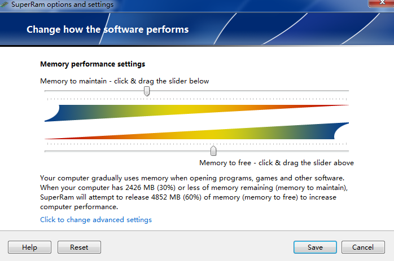394x261 pixels.
Task: Click the Change how the software performs banner
Action: click(108, 29)
